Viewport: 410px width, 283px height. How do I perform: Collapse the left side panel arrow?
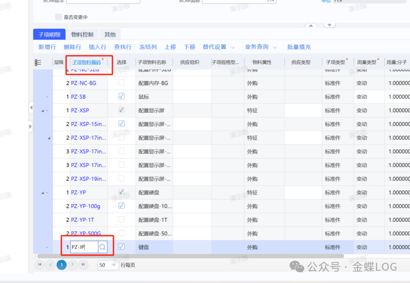pos(31,107)
